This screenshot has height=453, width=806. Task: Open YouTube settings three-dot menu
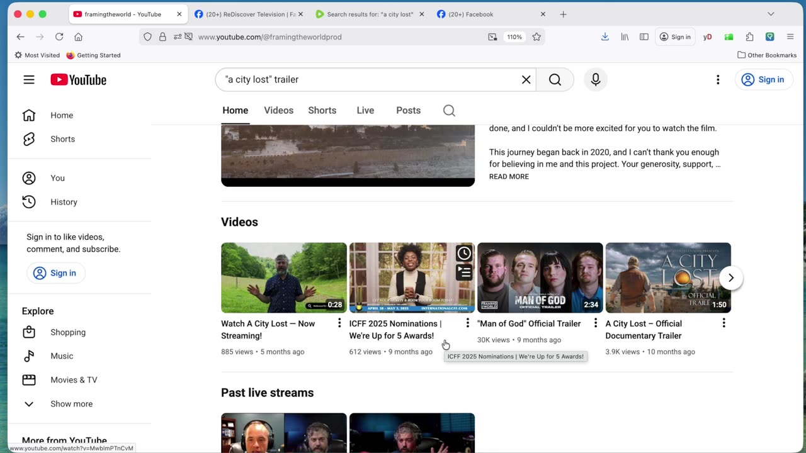pos(718,80)
